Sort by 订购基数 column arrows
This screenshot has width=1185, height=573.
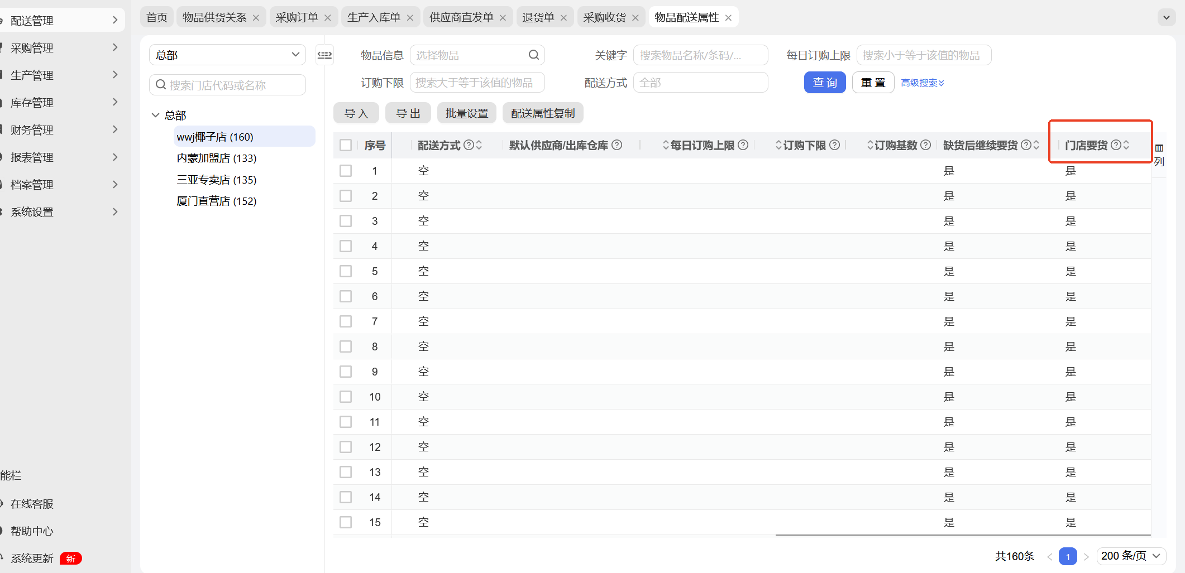pos(870,145)
